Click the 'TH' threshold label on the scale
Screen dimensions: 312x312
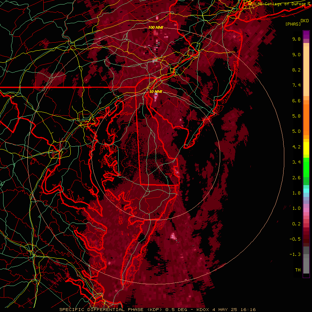coord(298,270)
